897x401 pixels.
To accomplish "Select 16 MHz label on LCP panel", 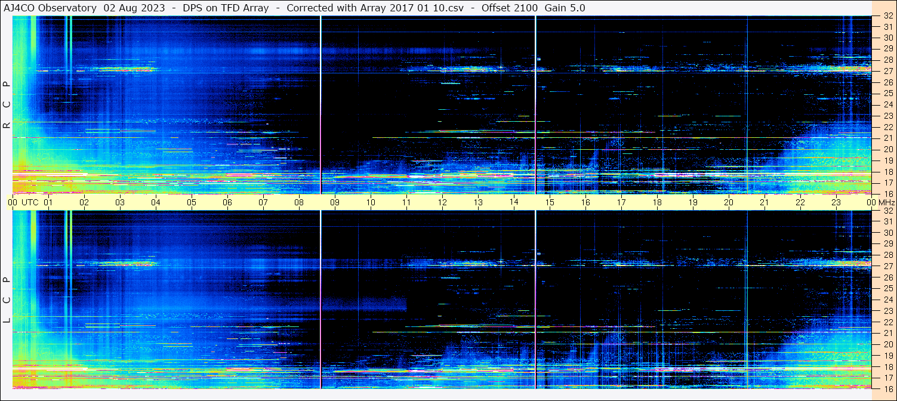I will (x=888, y=388).
